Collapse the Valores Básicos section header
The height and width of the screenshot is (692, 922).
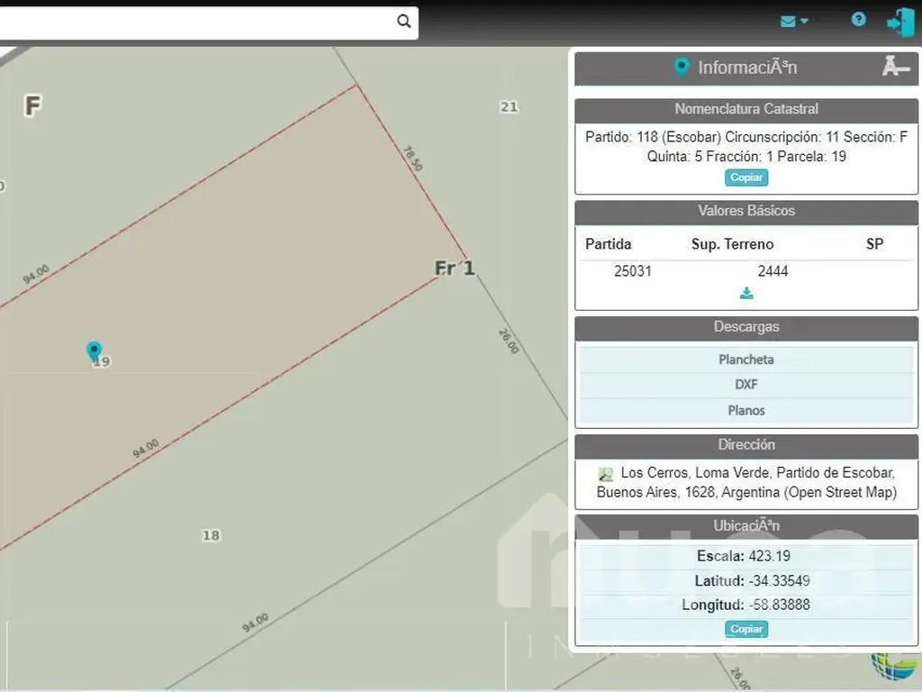point(746,211)
